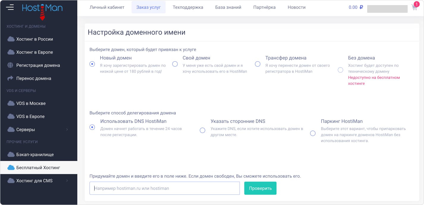The image size is (424, 205).
Task: Open the Техподдержка section
Action: pos(188,7)
